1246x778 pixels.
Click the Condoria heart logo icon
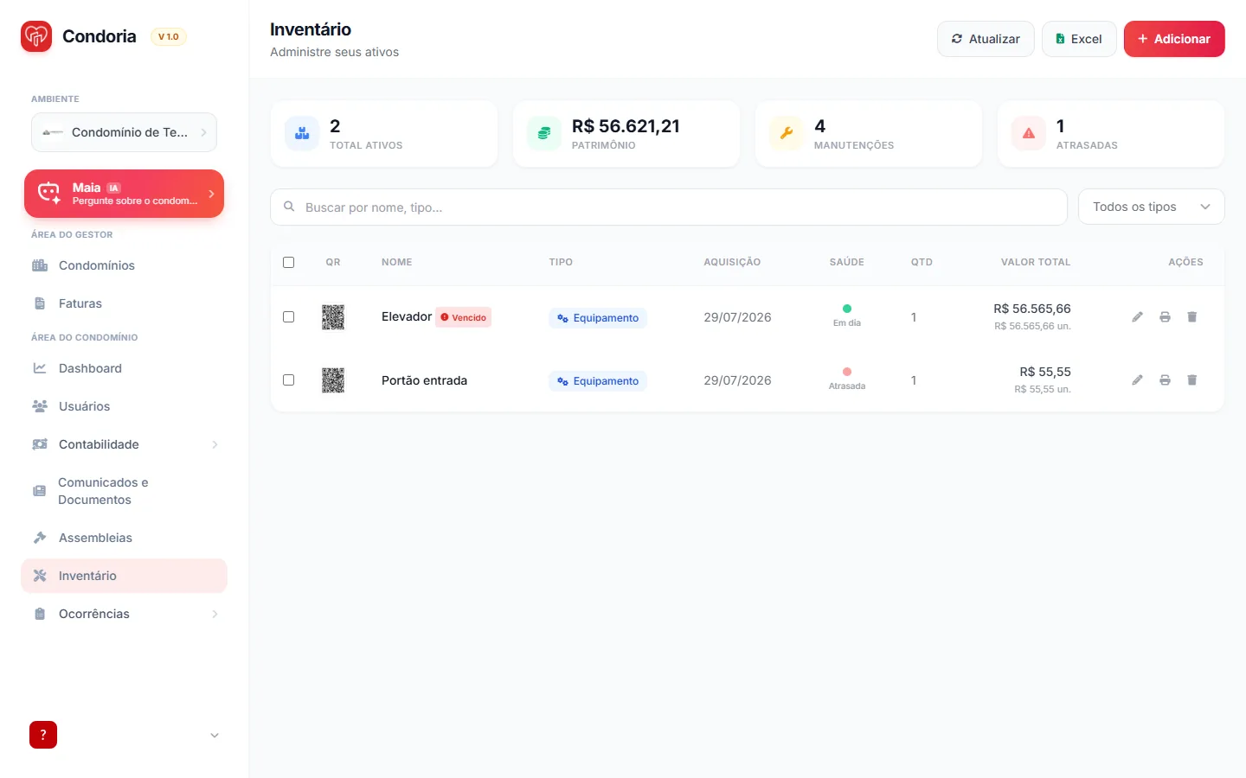coord(36,36)
